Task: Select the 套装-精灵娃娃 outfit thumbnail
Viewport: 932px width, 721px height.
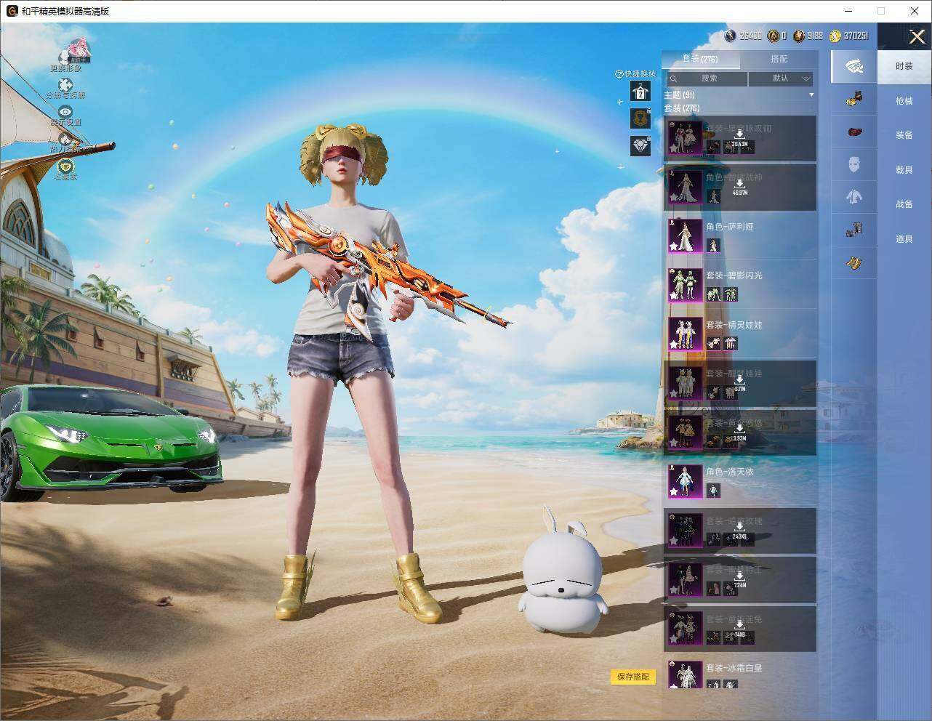Action: (x=685, y=334)
